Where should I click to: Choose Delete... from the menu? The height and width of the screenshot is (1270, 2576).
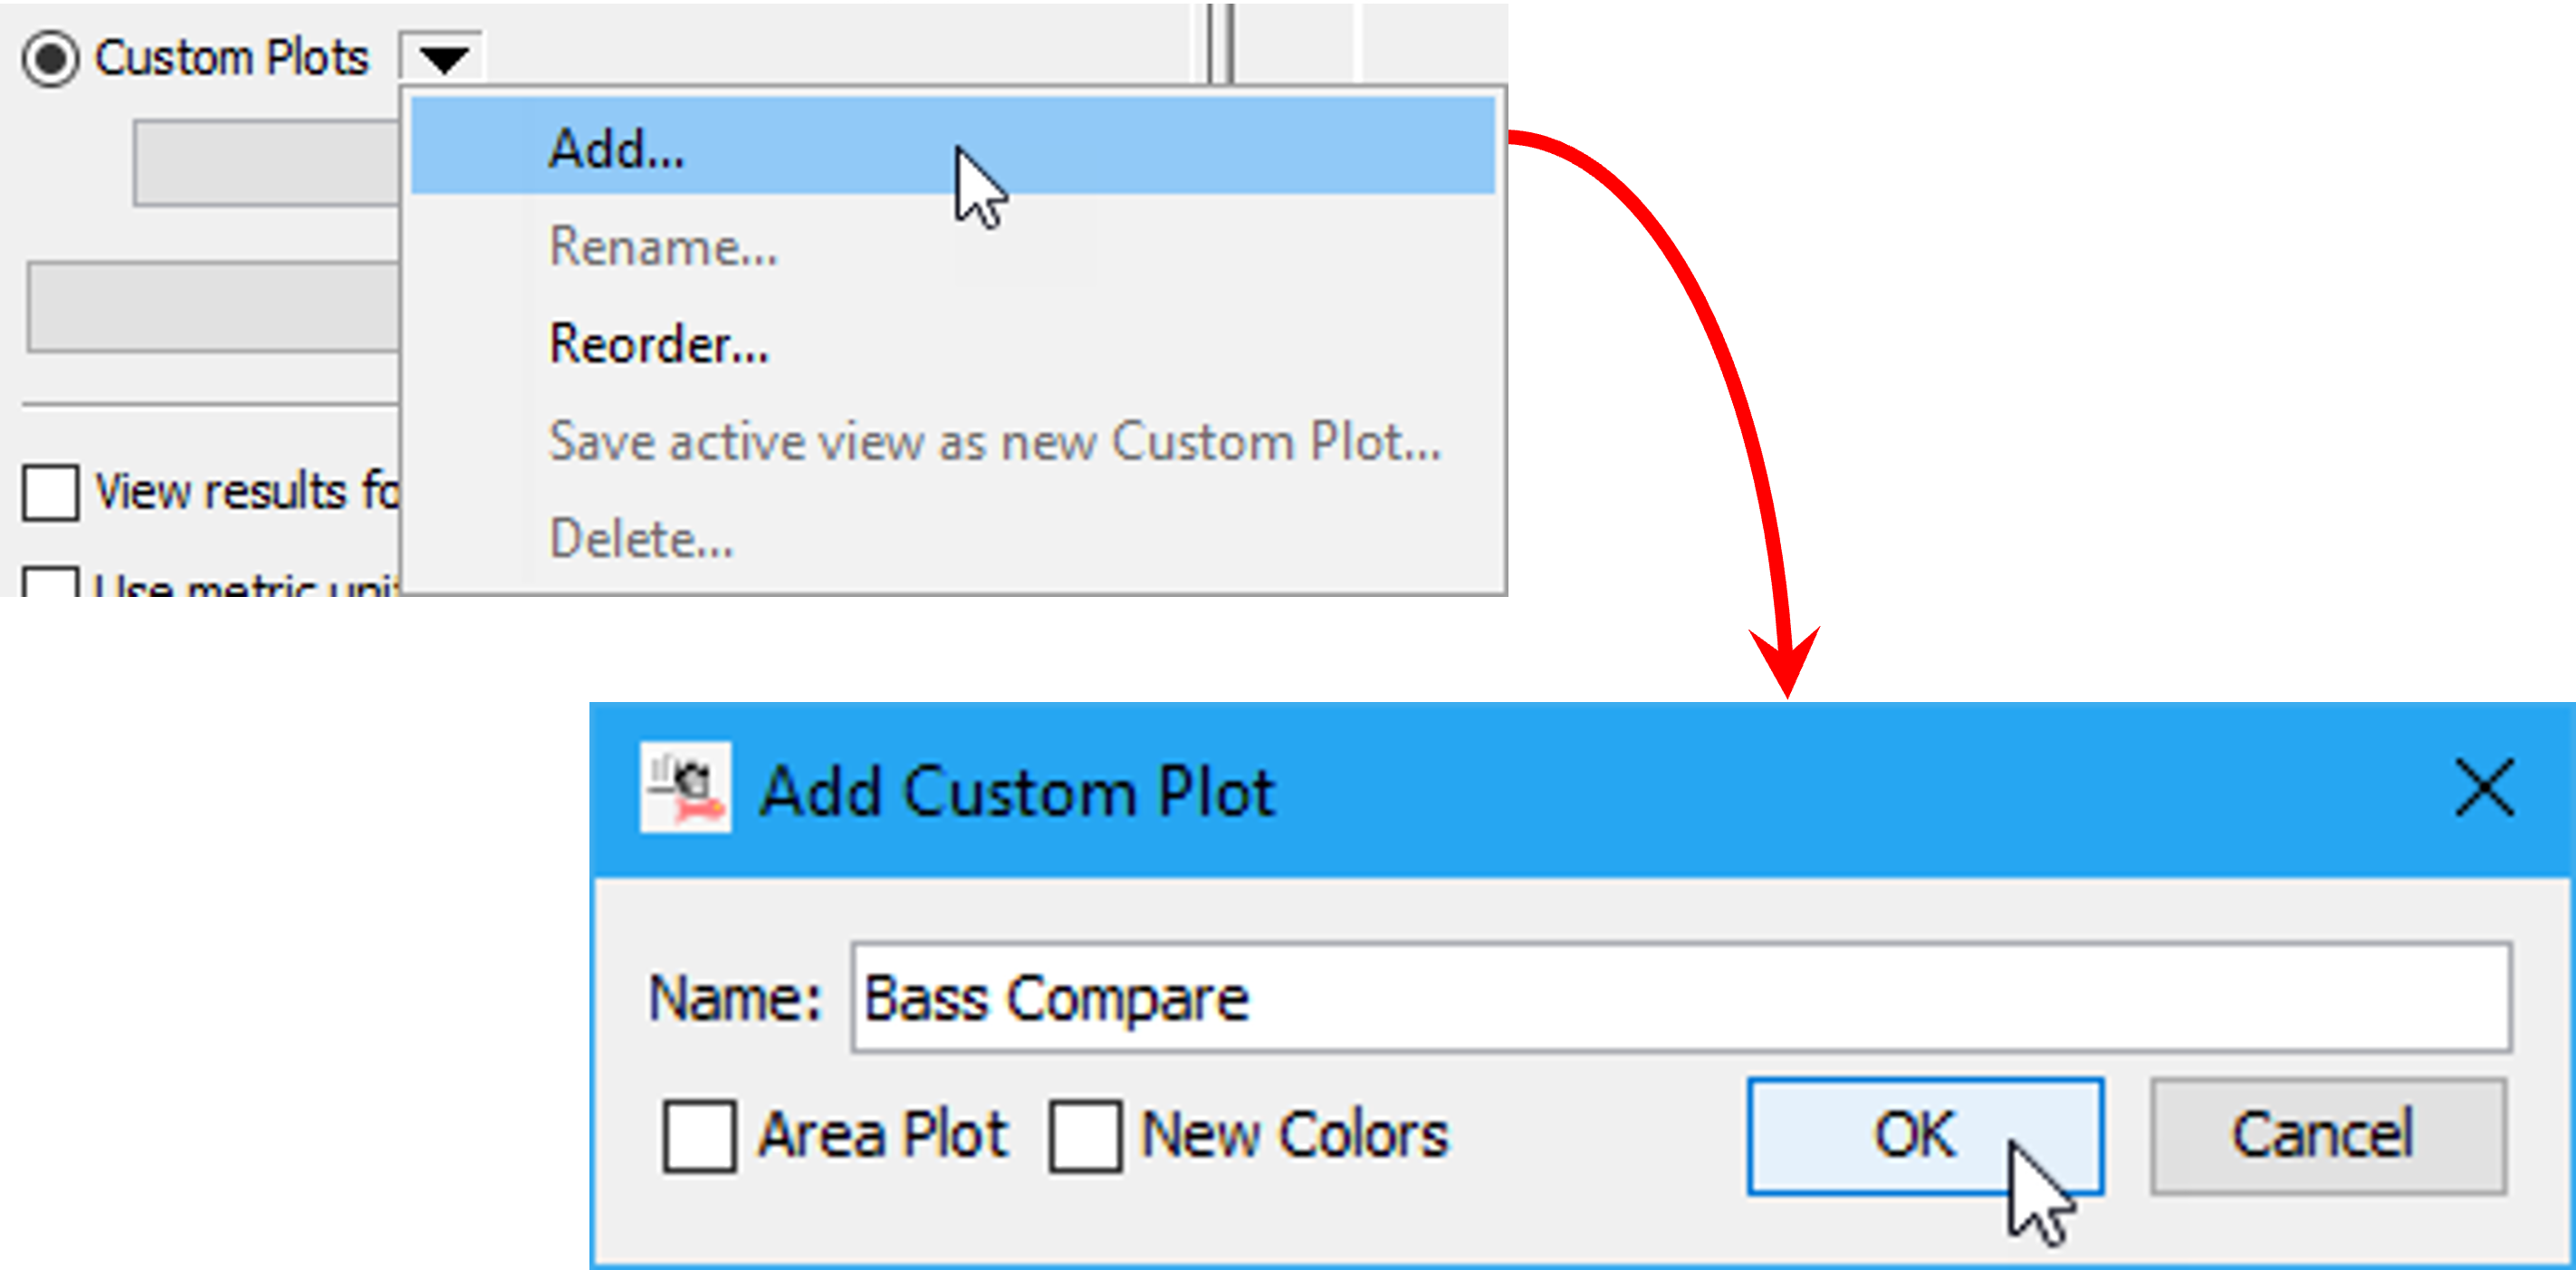pos(640,538)
